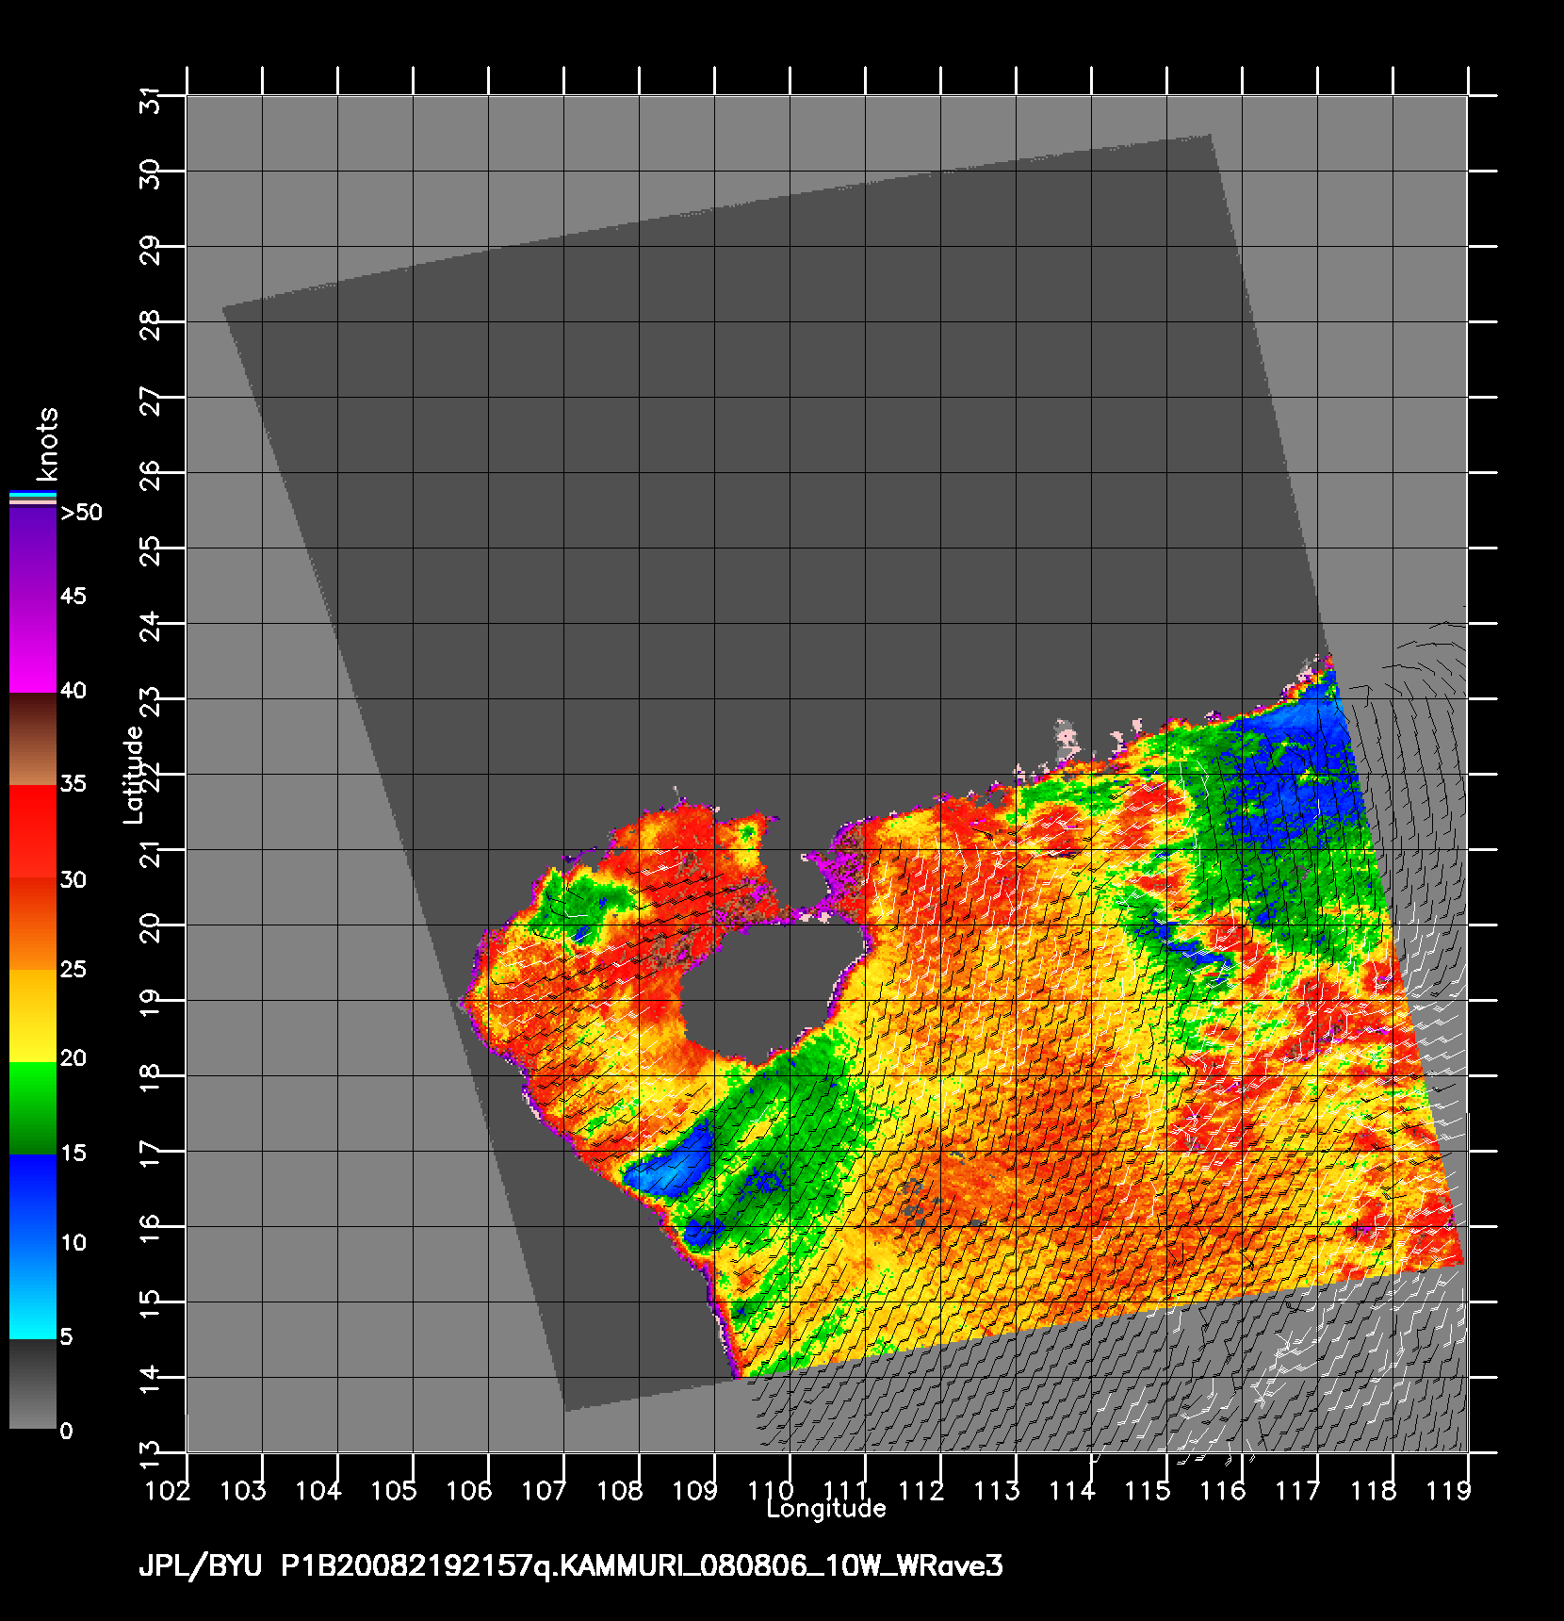This screenshot has height=1621, width=1564.
Task: Click longitude tick label '103'
Action: click(243, 1491)
